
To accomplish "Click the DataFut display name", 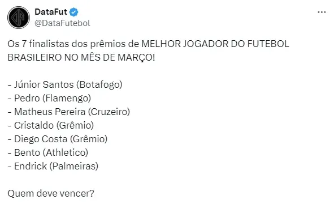I will [51, 12].
